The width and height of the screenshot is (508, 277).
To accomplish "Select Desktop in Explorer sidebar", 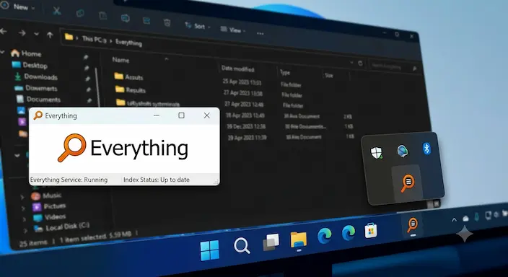I will point(30,65).
